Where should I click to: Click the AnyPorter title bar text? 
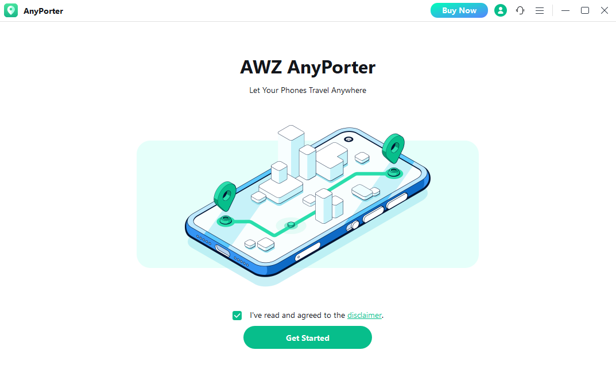pyautogui.click(x=43, y=11)
